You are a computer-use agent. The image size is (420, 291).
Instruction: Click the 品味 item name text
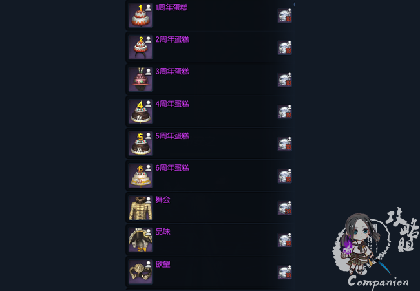click(163, 232)
